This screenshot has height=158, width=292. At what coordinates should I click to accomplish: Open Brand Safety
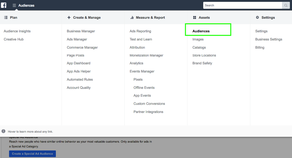202,63
